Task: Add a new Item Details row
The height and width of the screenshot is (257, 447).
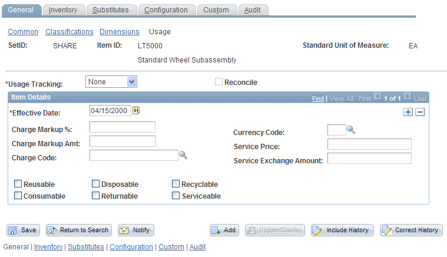Action: pyautogui.click(x=408, y=112)
